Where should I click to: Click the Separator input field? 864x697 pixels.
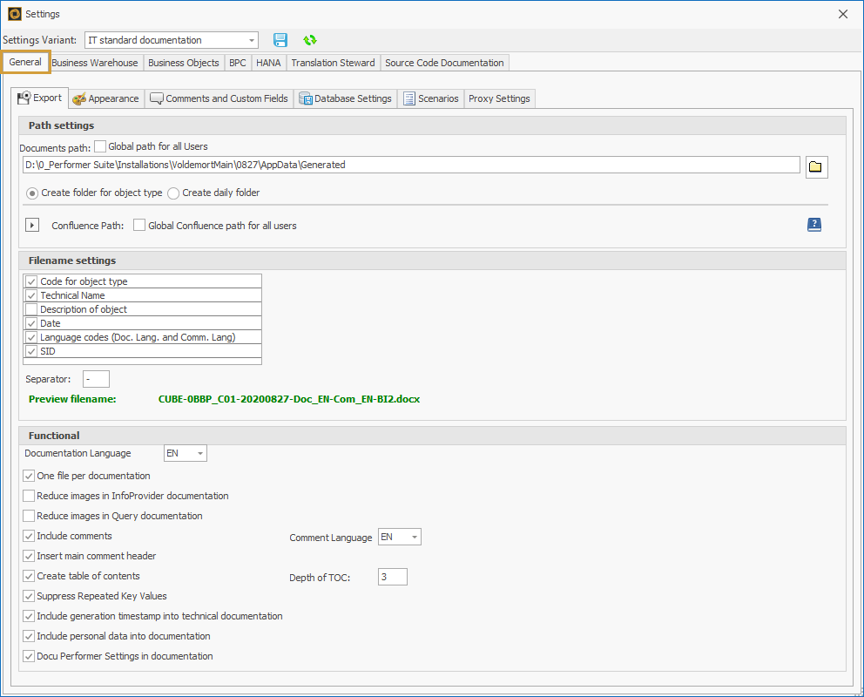[96, 378]
